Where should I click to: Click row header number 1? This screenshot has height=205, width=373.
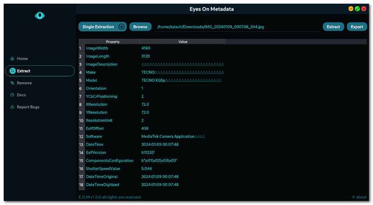pyautogui.click(x=82, y=48)
